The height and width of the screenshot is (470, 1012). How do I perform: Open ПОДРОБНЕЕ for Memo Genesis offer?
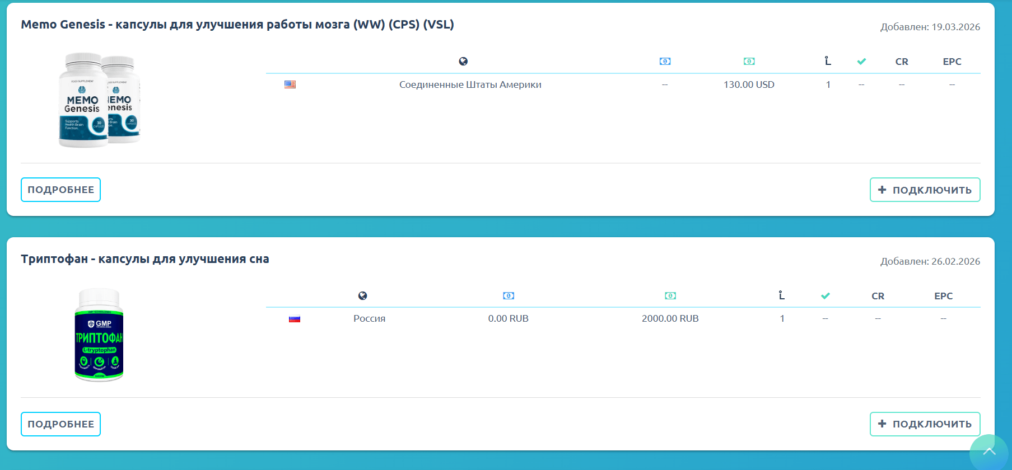60,190
